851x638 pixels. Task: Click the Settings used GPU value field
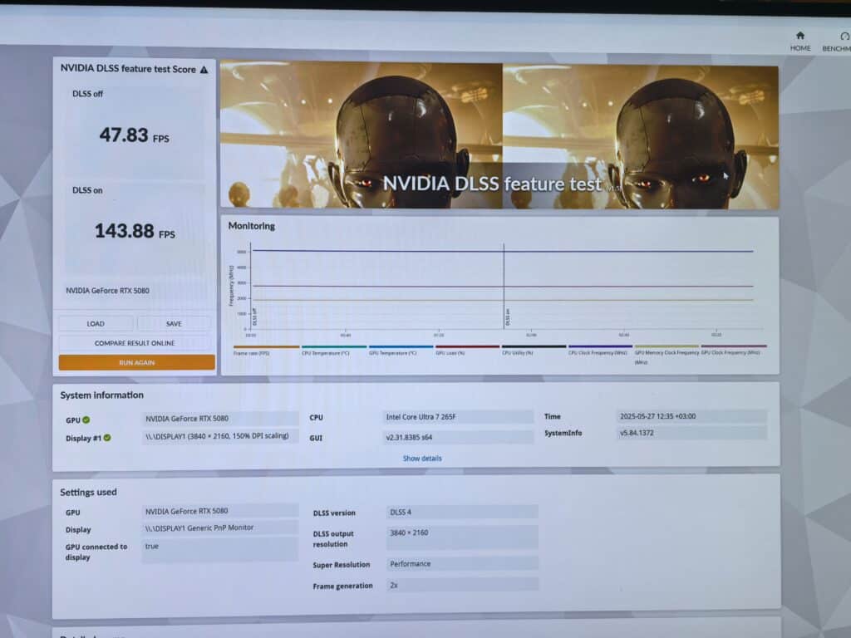219,511
